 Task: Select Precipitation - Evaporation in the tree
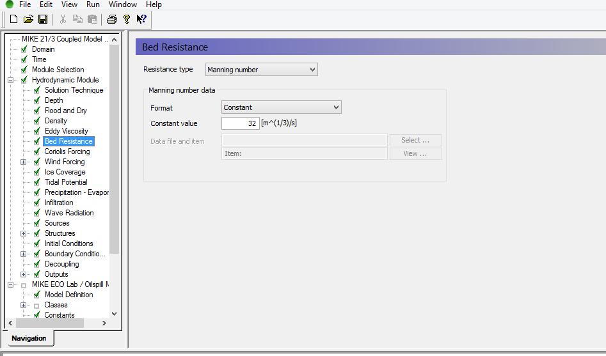(x=77, y=192)
